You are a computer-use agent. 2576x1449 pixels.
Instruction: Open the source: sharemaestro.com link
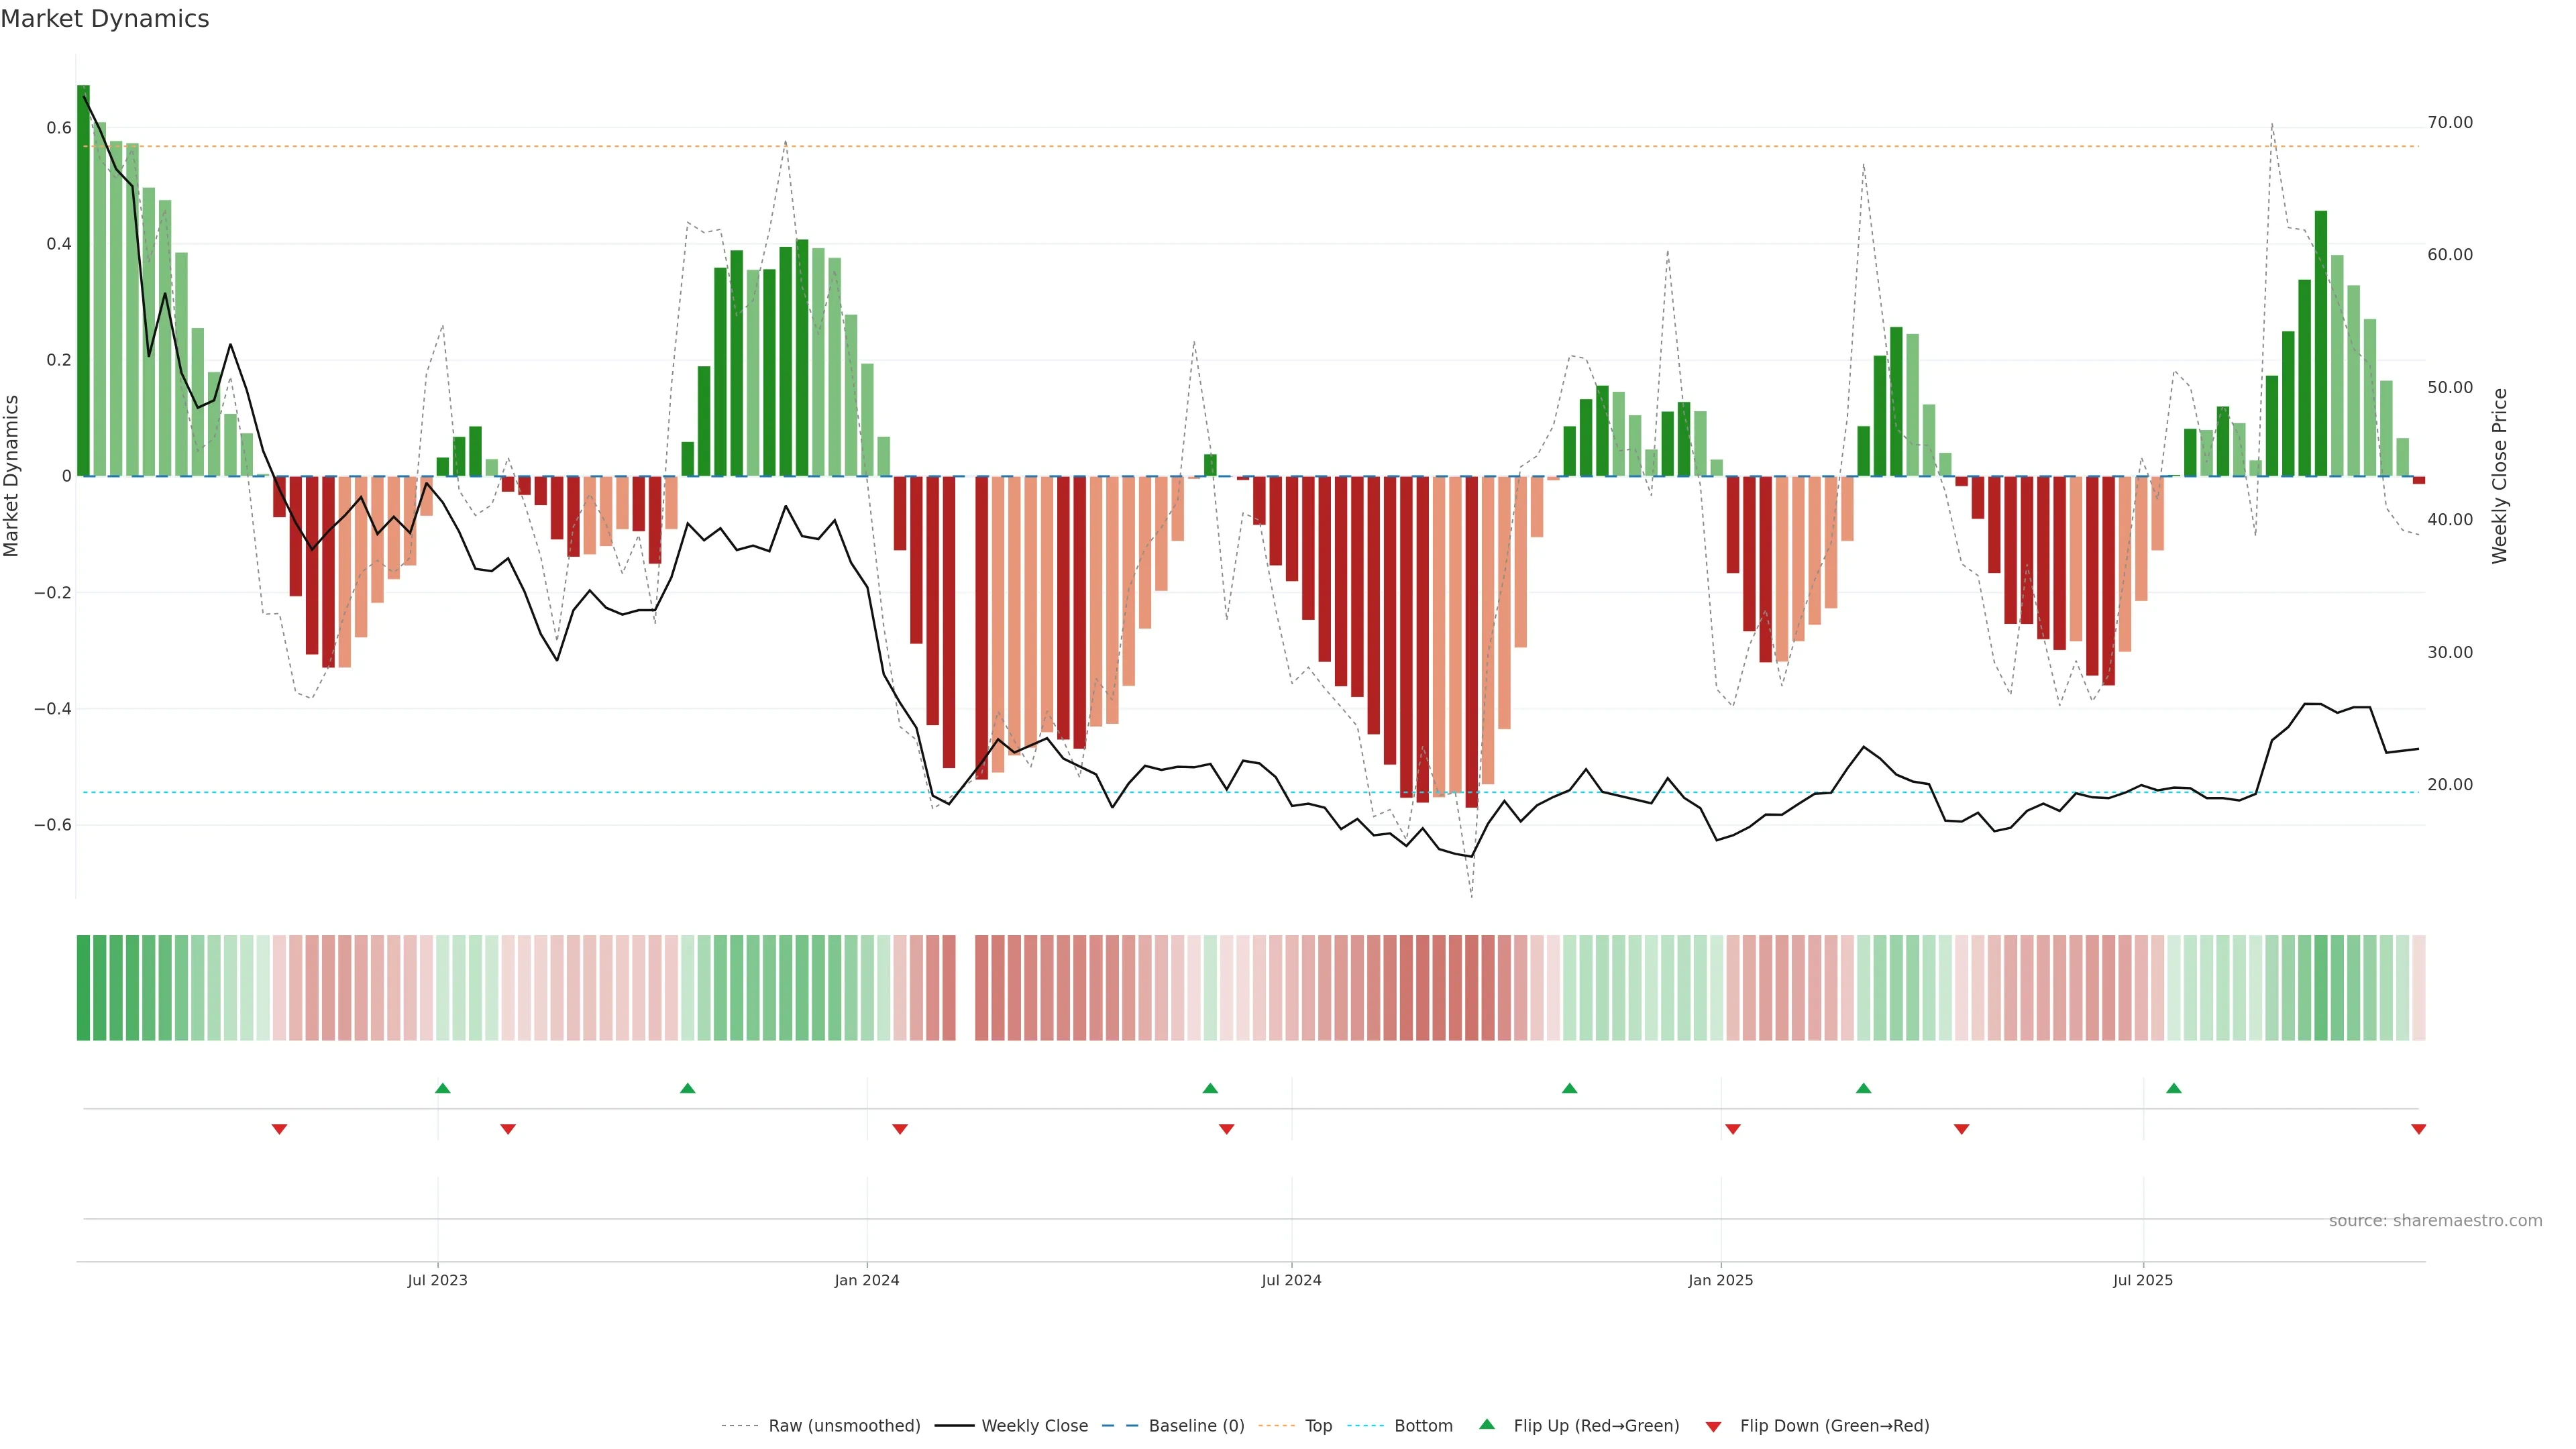[x=2435, y=1221]
